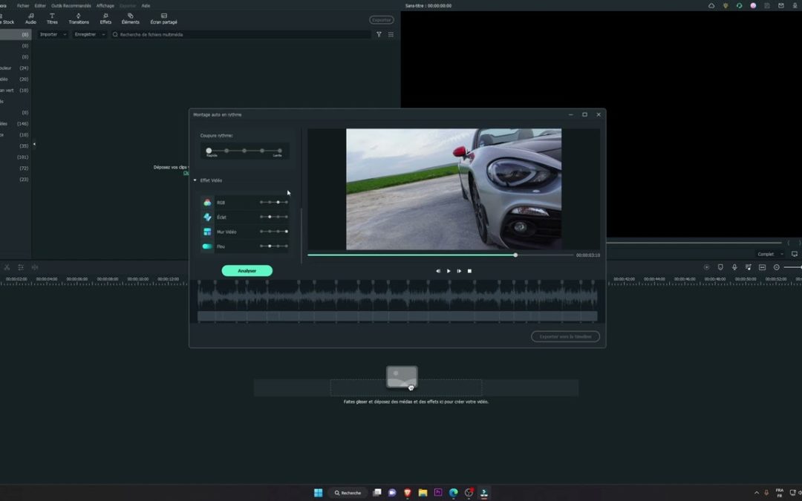
Task: Open the Audio media tab
Action: point(30,19)
